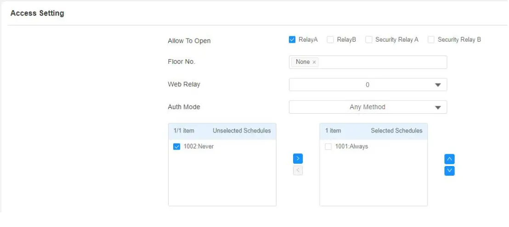This screenshot has width=509, height=227.
Task: Expand the Auth Mode dropdown
Action: (368, 107)
